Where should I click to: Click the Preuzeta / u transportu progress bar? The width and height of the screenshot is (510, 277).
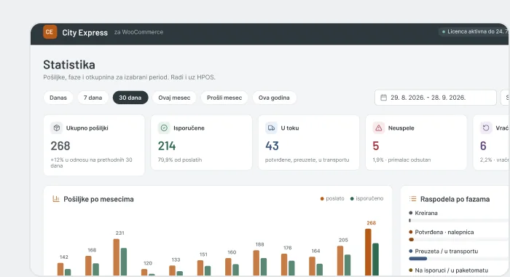pyautogui.click(x=458, y=259)
